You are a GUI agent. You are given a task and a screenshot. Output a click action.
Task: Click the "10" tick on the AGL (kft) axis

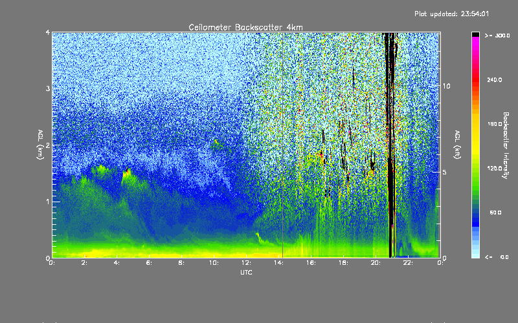446,86
